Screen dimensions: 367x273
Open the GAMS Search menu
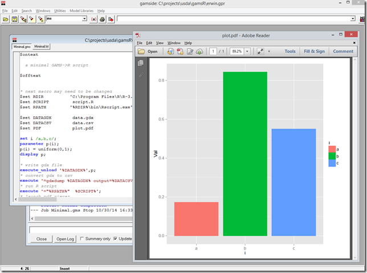(x=26, y=11)
